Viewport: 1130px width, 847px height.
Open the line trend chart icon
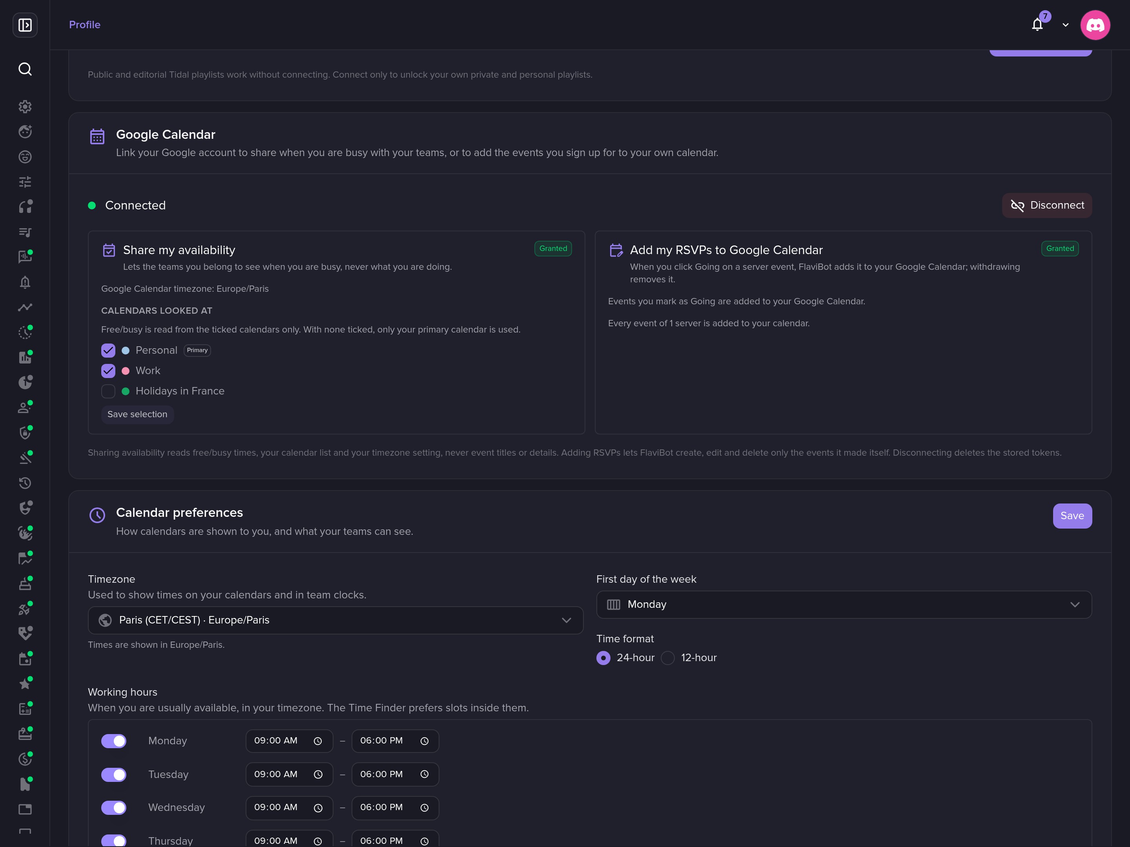pos(25,307)
